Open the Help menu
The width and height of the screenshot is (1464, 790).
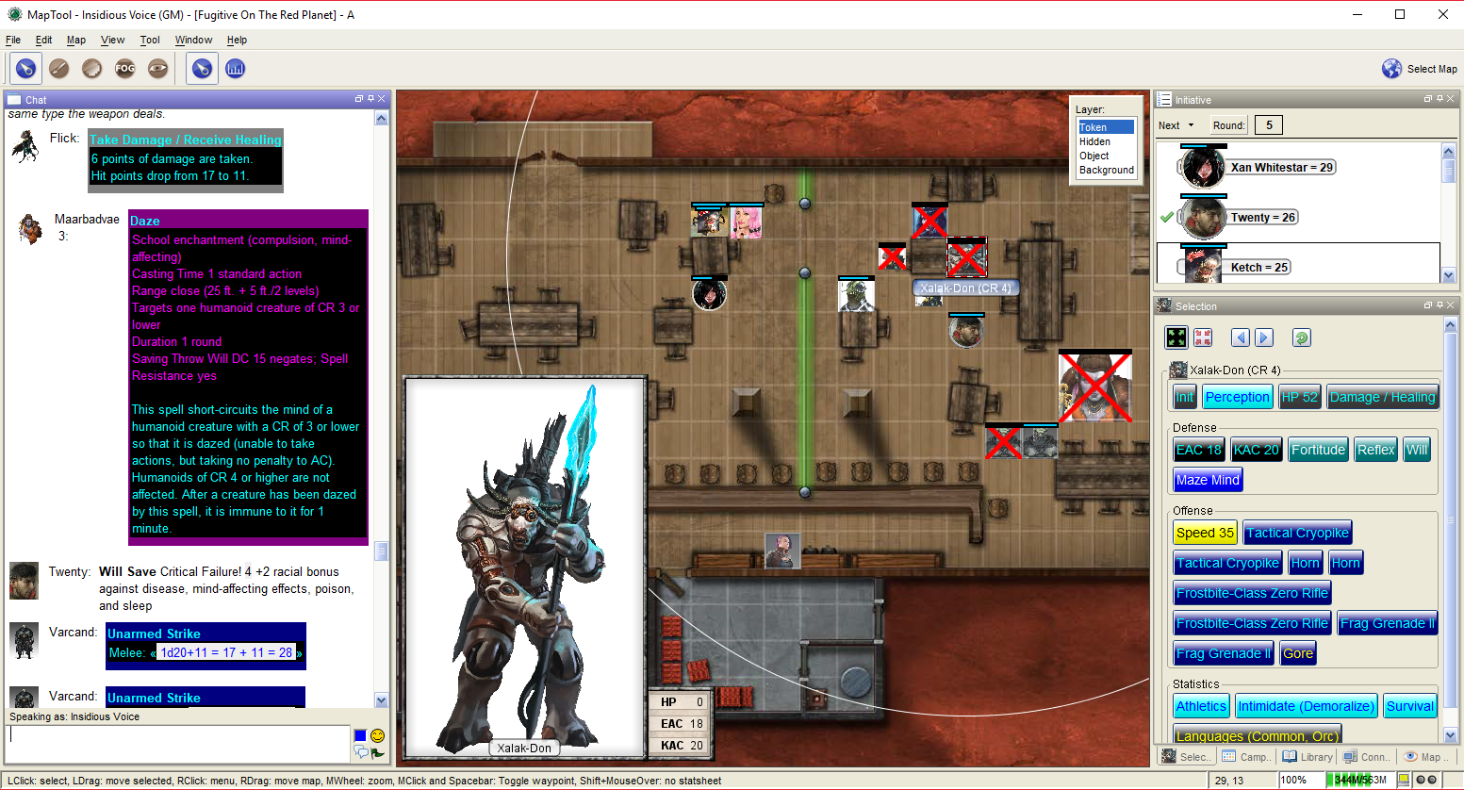click(x=237, y=40)
